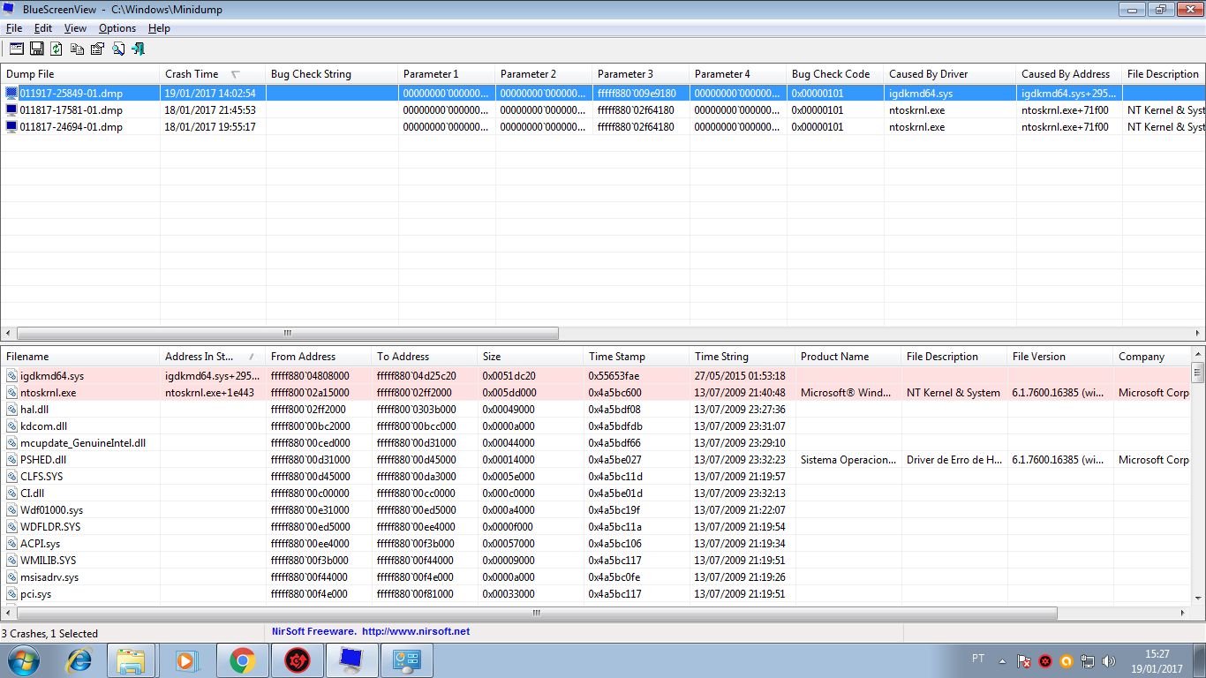
Task: Sort lower pane by Address In Stack column
Action: 213,357
